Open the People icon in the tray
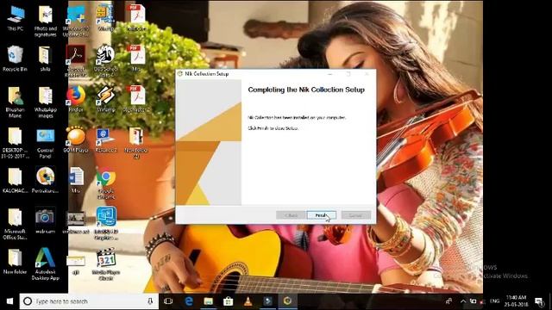Screen dimensions: 552x310 point(448,301)
